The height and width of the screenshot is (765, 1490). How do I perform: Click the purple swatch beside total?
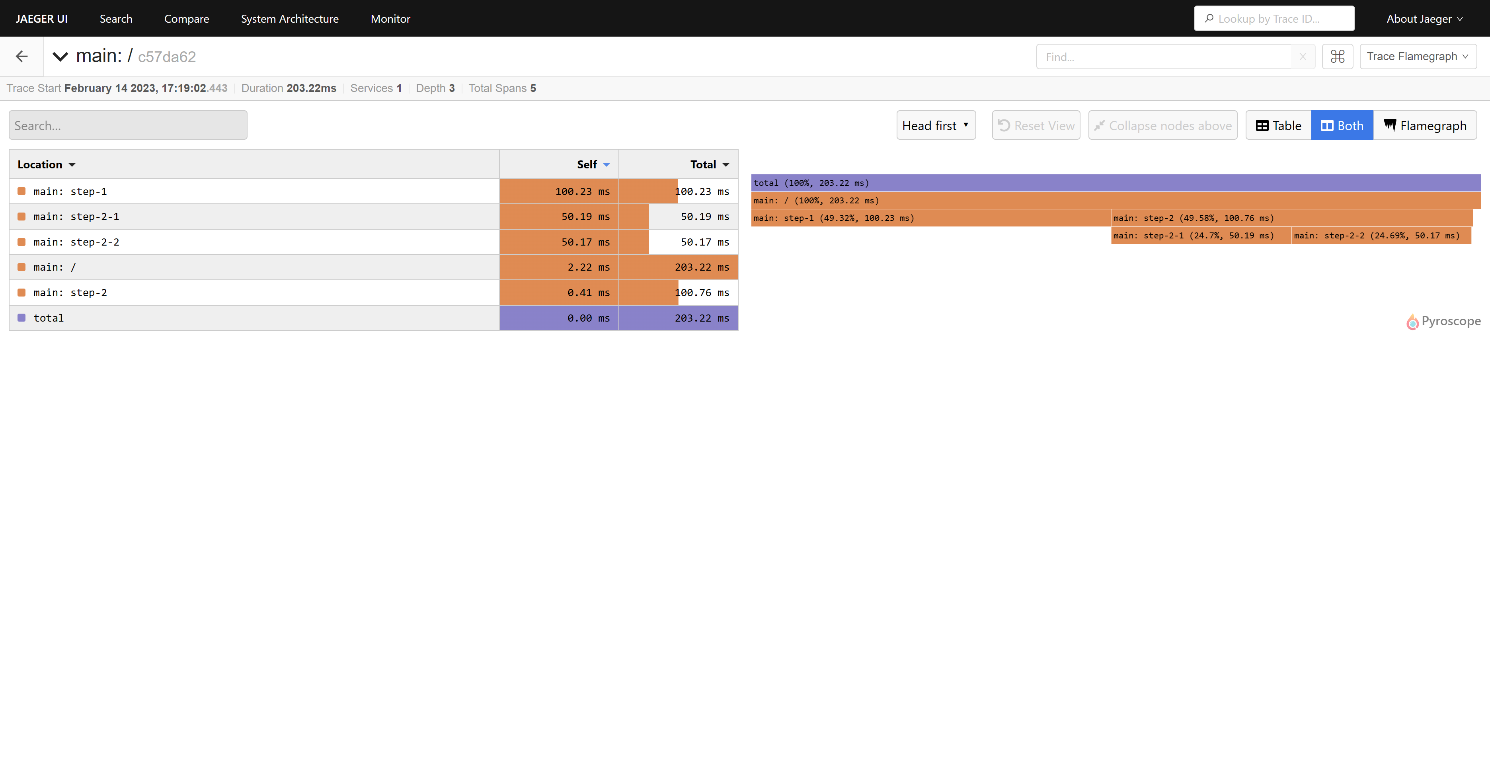point(21,318)
